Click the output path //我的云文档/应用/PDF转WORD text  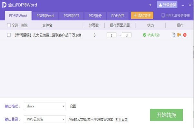click(x=91, y=119)
